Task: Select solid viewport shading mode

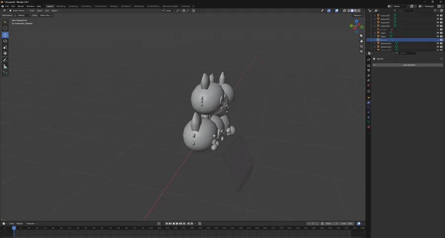Action: point(352,10)
